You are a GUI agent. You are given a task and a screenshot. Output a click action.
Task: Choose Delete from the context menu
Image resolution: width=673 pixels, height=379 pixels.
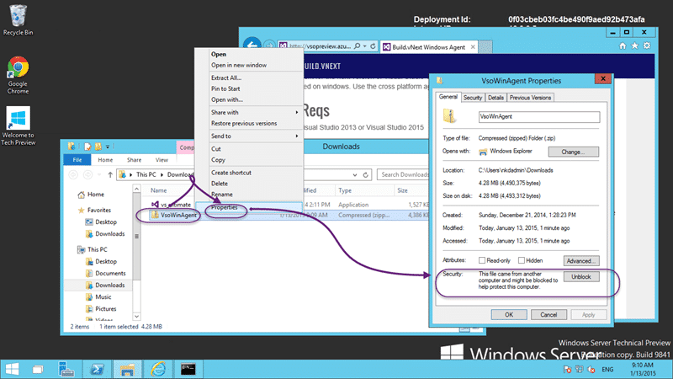pyautogui.click(x=220, y=184)
